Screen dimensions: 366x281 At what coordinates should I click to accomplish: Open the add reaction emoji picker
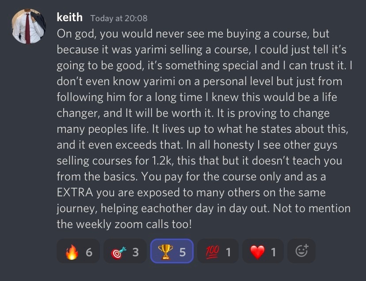[x=301, y=251]
